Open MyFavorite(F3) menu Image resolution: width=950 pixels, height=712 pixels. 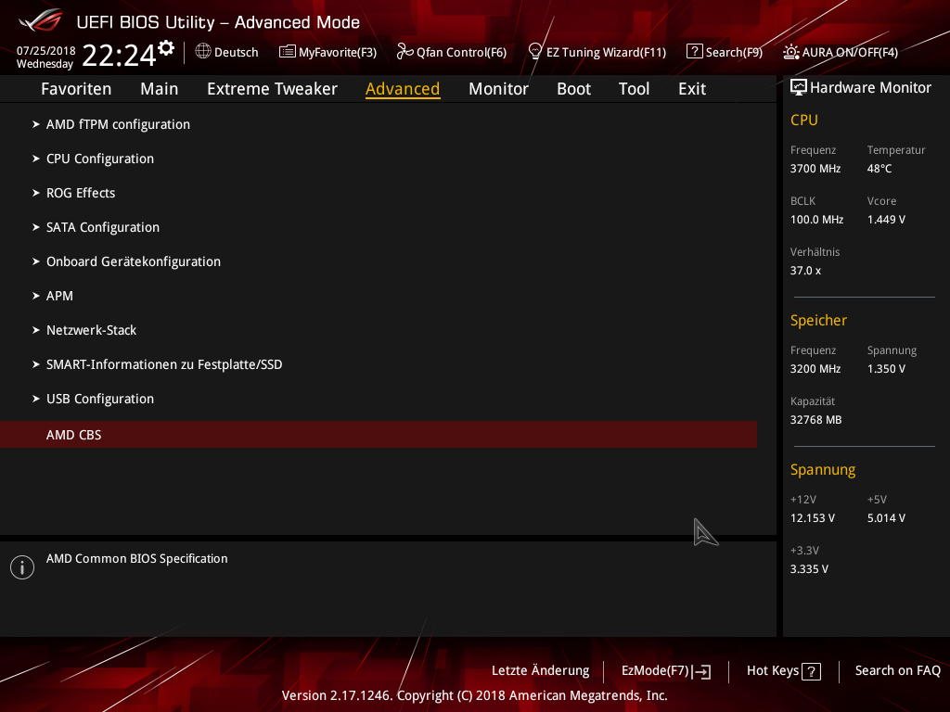tap(338, 52)
